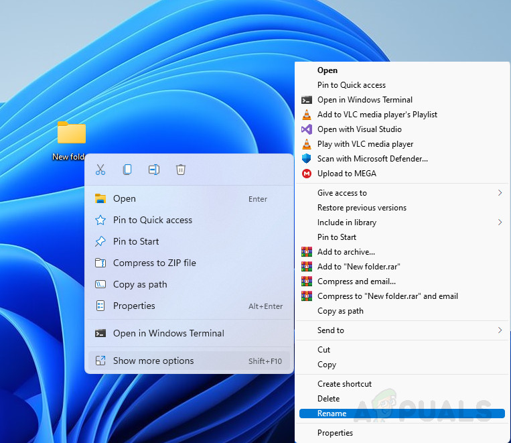Click the WinRAR icon beside Add to archive
This screenshot has width=511, height=443.
pyautogui.click(x=307, y=252)
